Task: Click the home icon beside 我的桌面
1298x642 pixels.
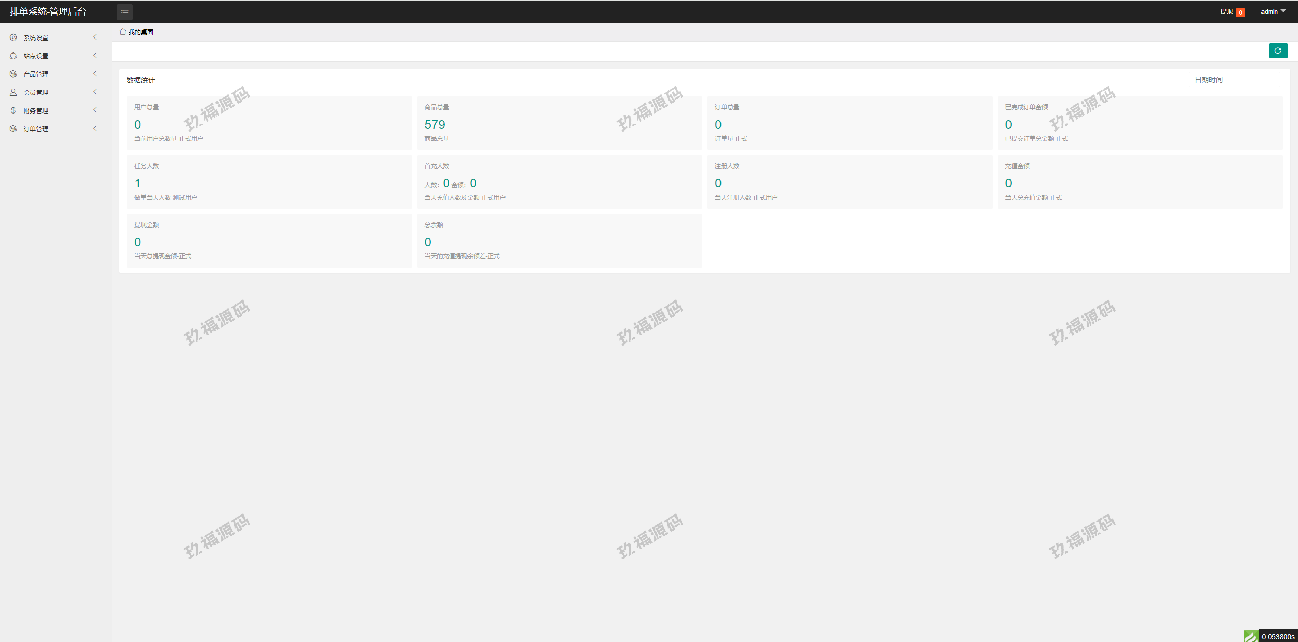Action: coord(123,32)
